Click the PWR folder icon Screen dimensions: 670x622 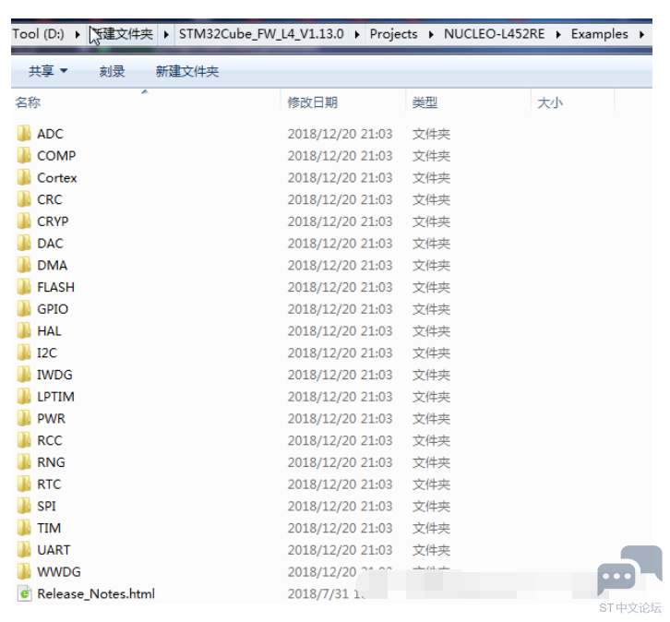tap(24, 418)
